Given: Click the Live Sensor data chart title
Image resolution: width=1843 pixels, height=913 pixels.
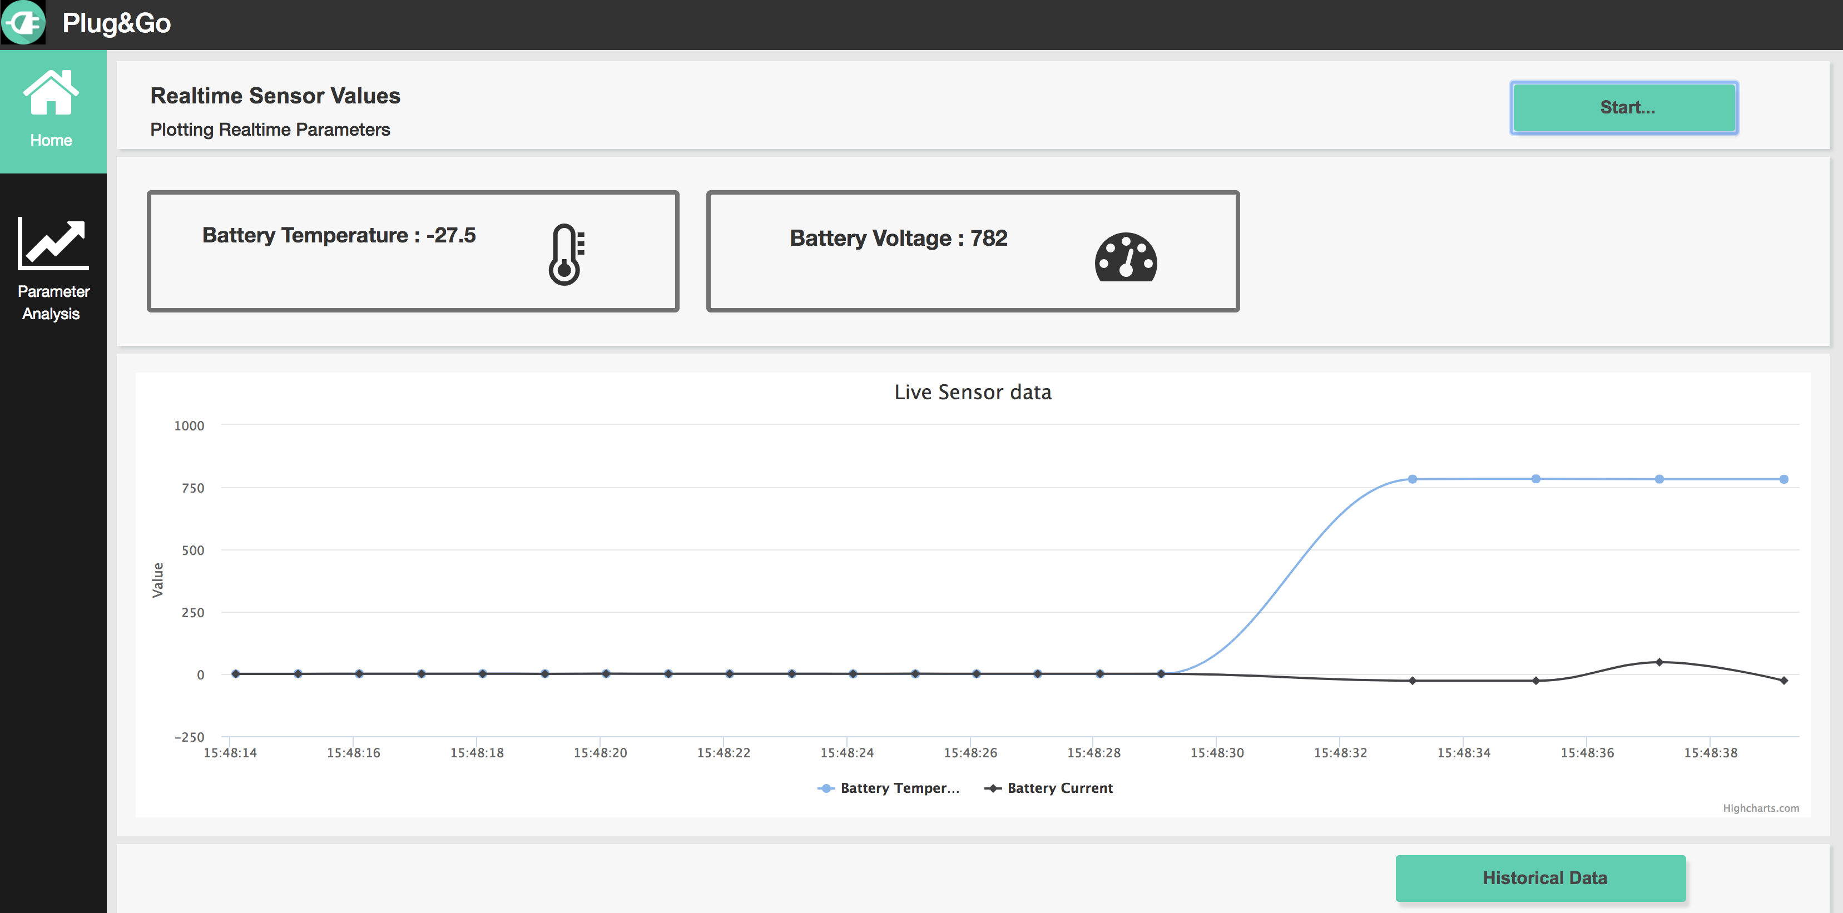Looking at the screenshot, I should tap(972, 392).
